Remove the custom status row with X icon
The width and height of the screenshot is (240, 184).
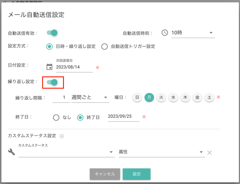pyautogui.click(x=209, y=152)
